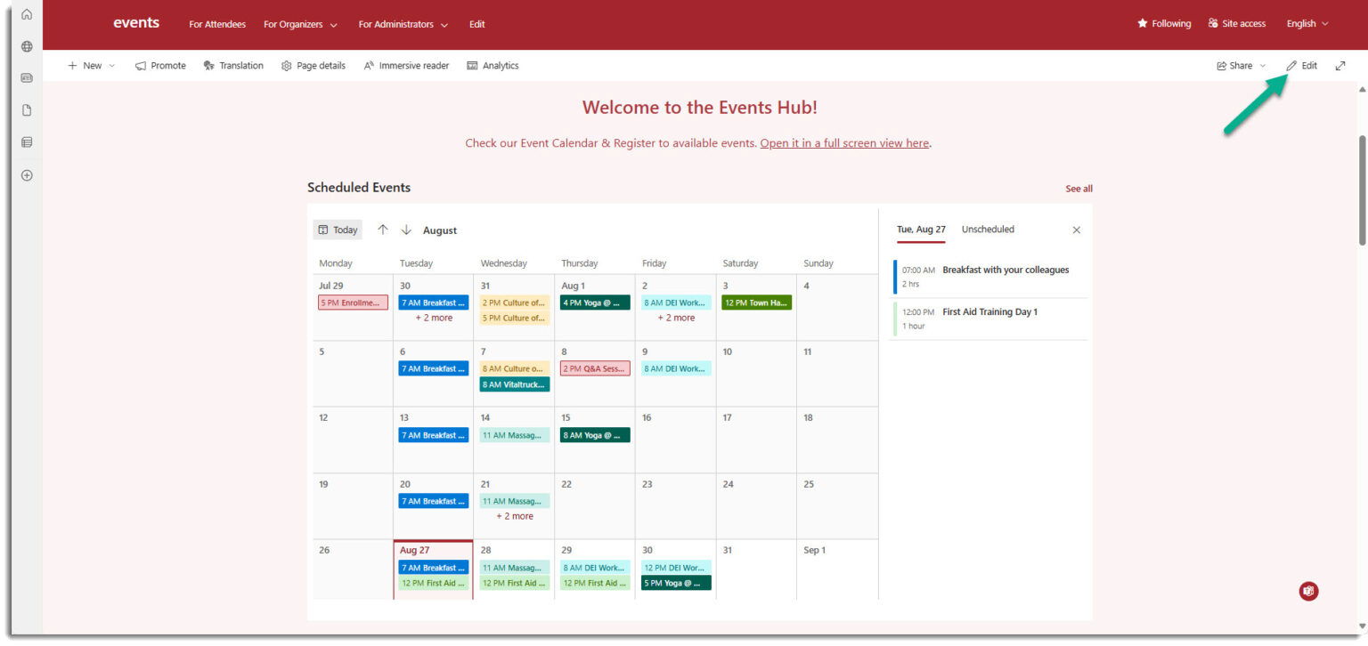Launch Immersive reader

[406, 65]
